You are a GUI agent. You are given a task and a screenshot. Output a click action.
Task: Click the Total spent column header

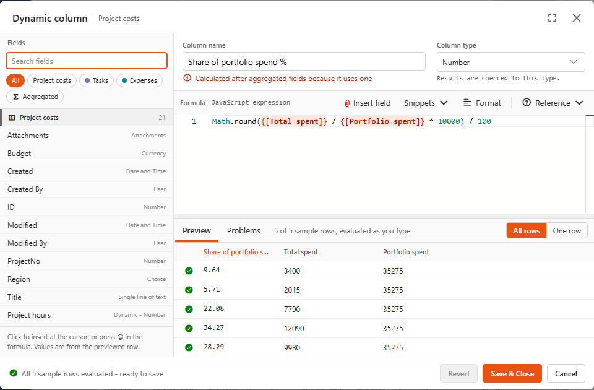tap(301, 252)
